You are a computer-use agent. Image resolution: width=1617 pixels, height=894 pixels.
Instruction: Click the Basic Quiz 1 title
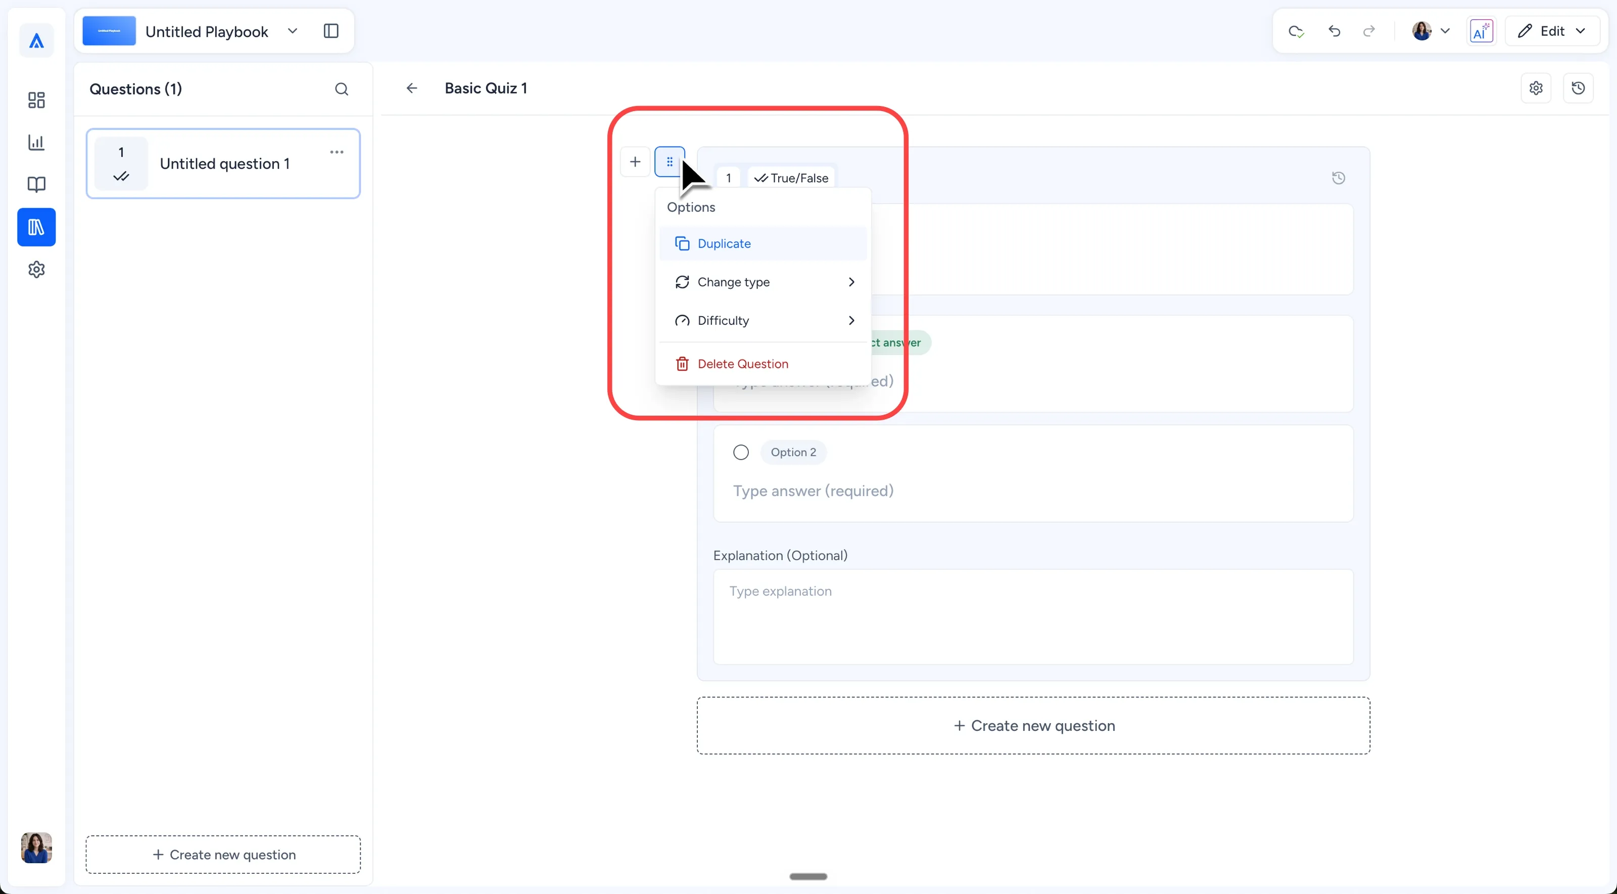tap(486, 88)
